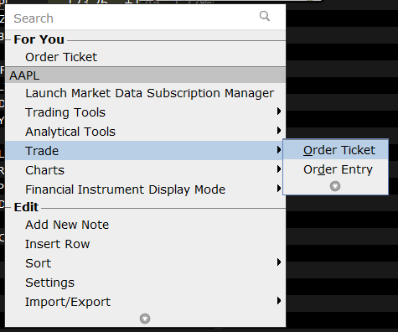The width and height of the screenshot is (398, 332).
Task: Select the Trade menu entry
Action: pos(145,151)
